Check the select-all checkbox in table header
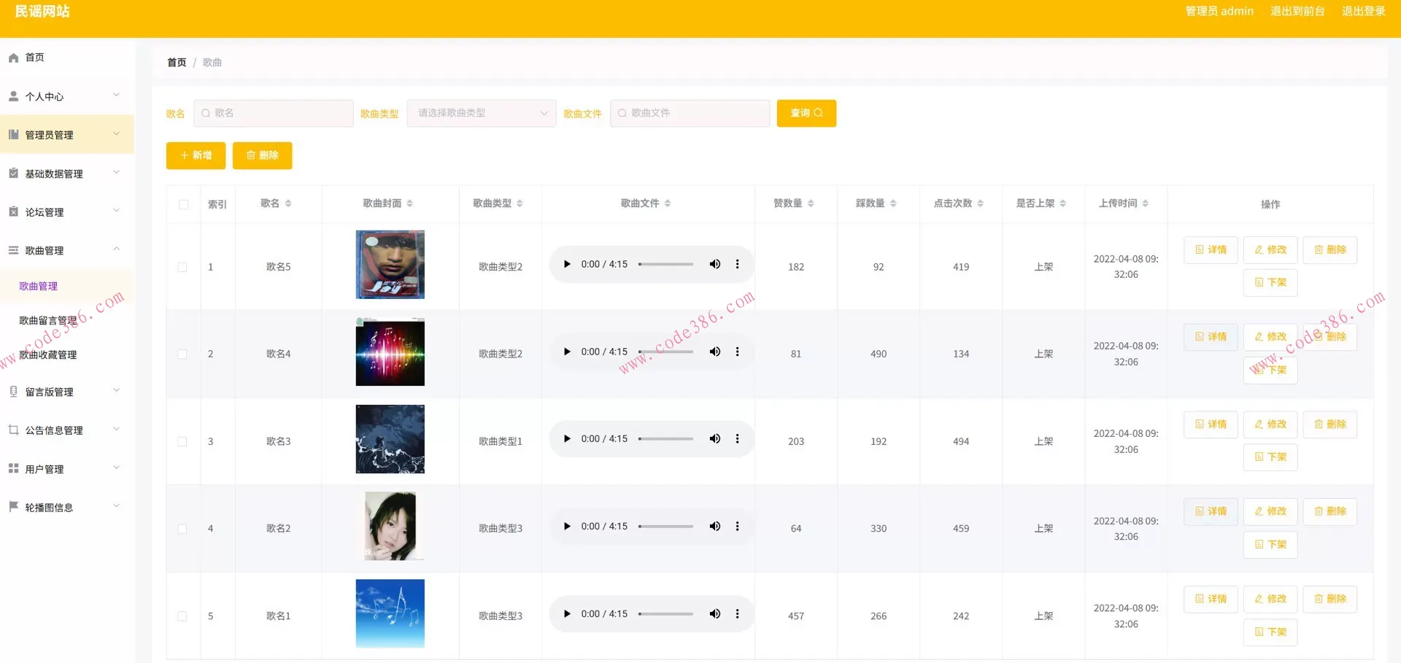Image resolution: width=1401 pixels, height=663 pixels. pos(183,205)
